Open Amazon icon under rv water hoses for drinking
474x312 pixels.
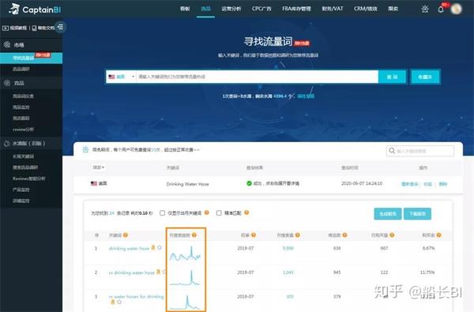coord(113,302)
